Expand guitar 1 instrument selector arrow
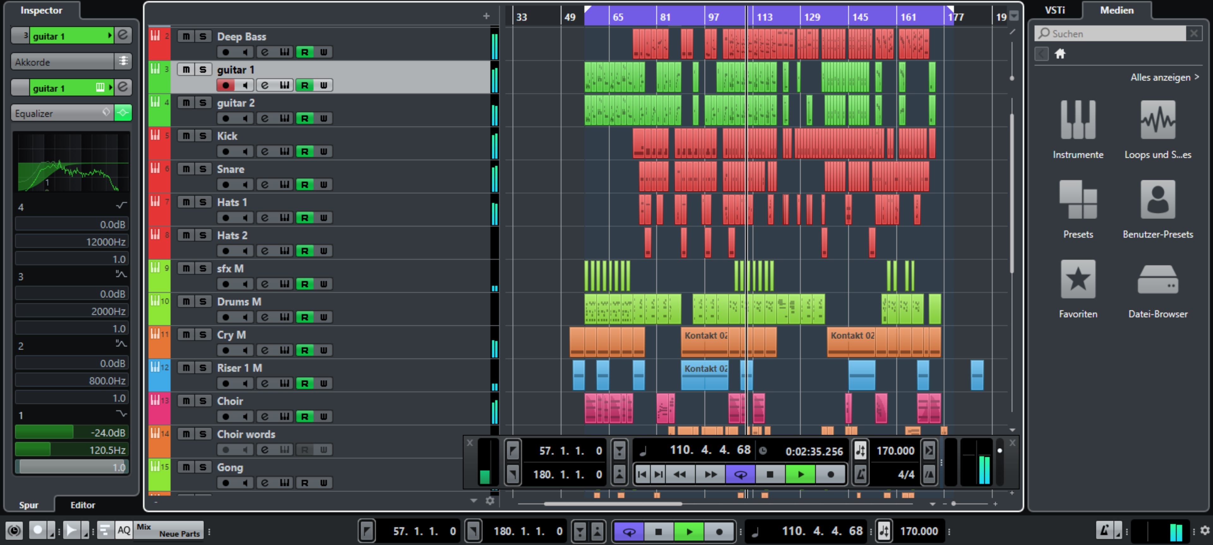This screenshot has height=545, width=1213. (x=110, y=87)
